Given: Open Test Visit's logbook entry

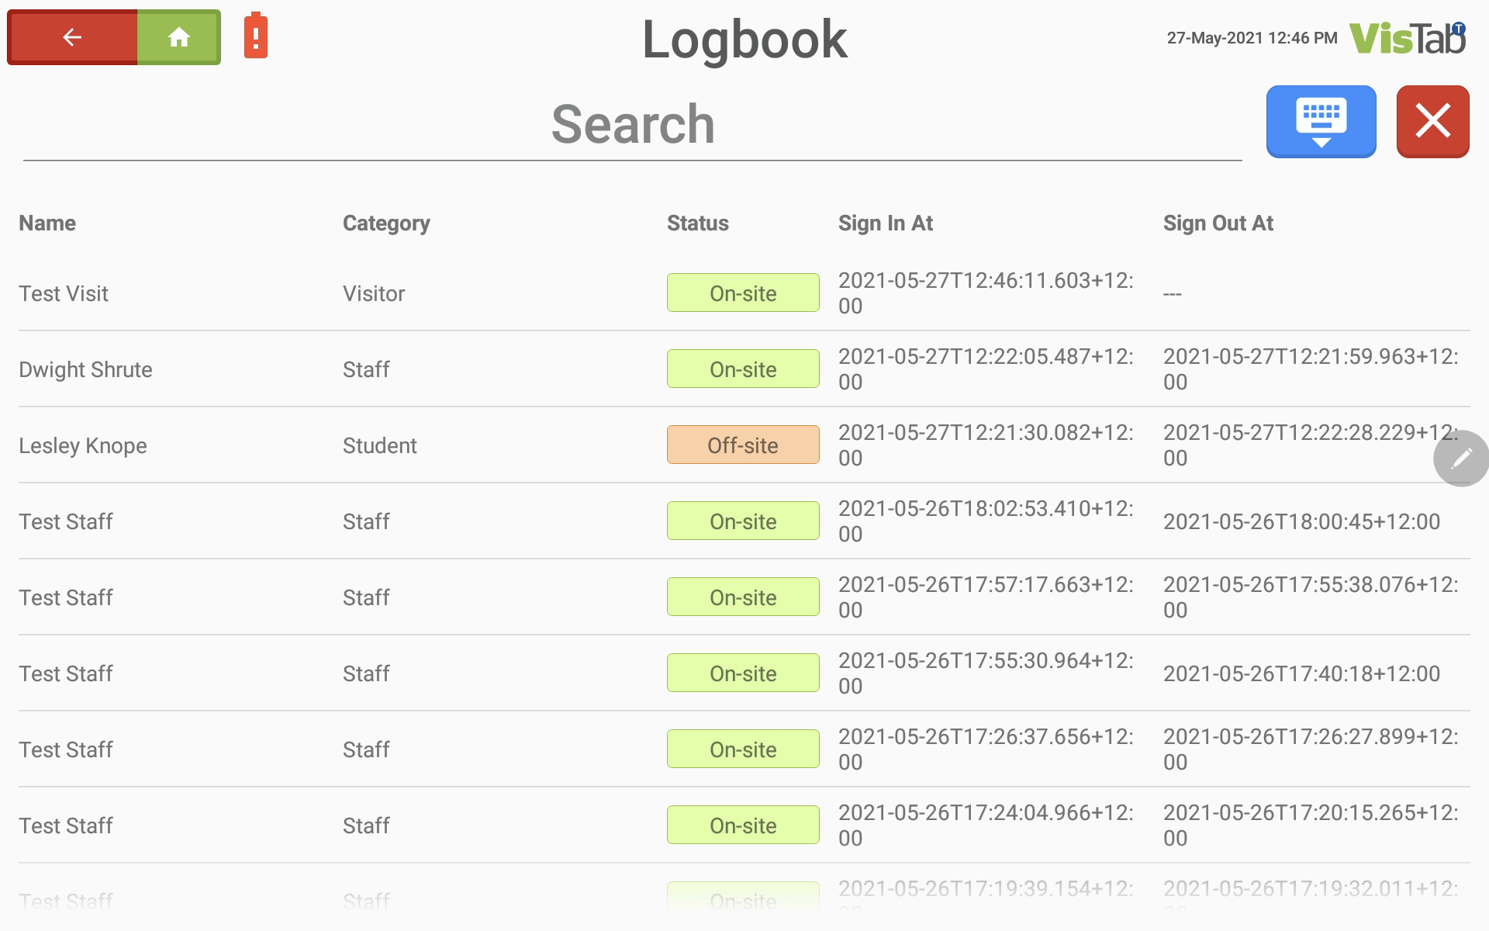Looking at the screenshot, I should 63,293.
